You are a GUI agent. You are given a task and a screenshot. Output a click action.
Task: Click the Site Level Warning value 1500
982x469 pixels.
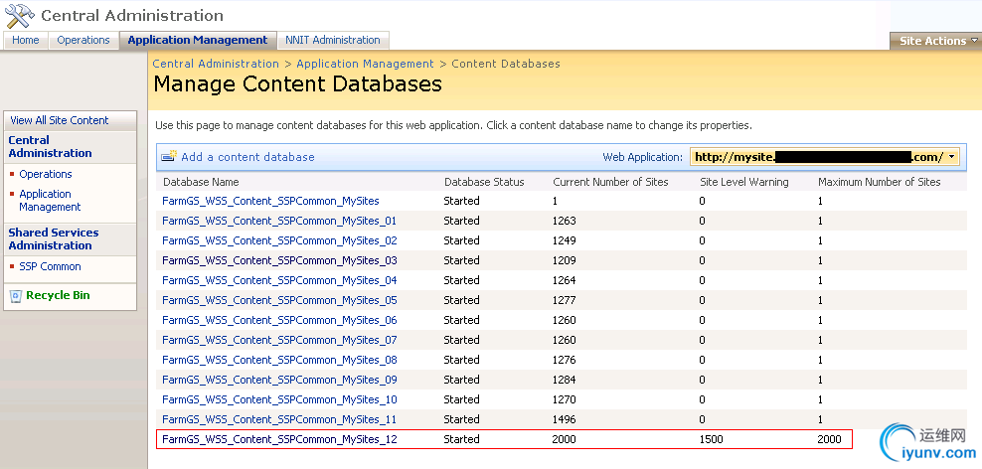click(x=712, y=439)
